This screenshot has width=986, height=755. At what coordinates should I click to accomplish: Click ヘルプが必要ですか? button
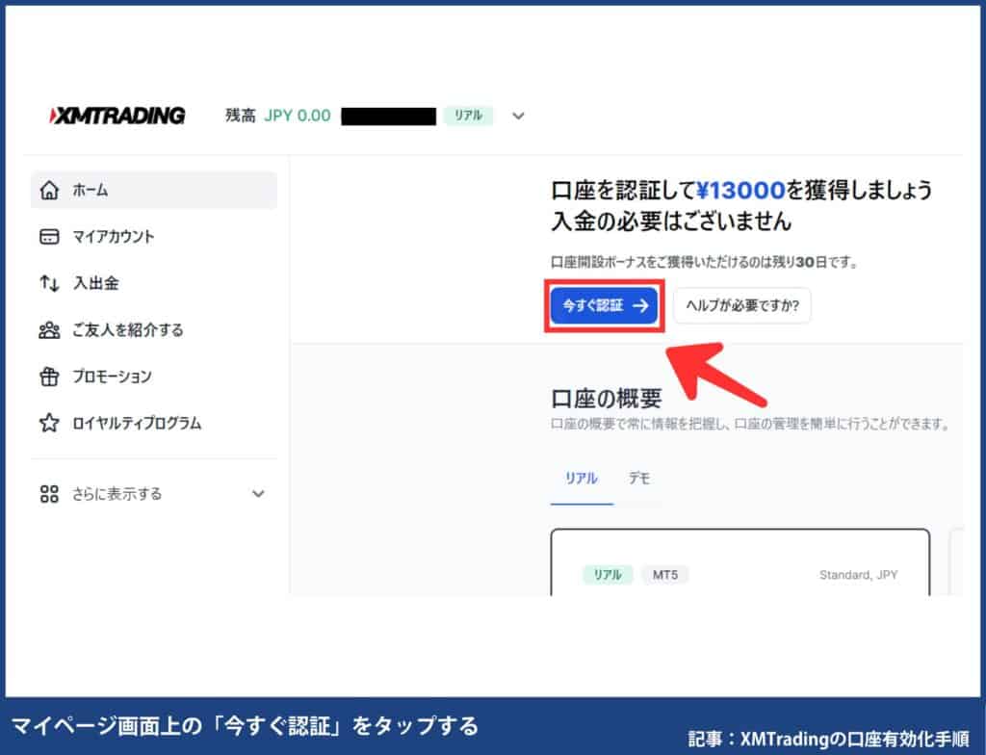pyautogui.click(x=742, y=306)
